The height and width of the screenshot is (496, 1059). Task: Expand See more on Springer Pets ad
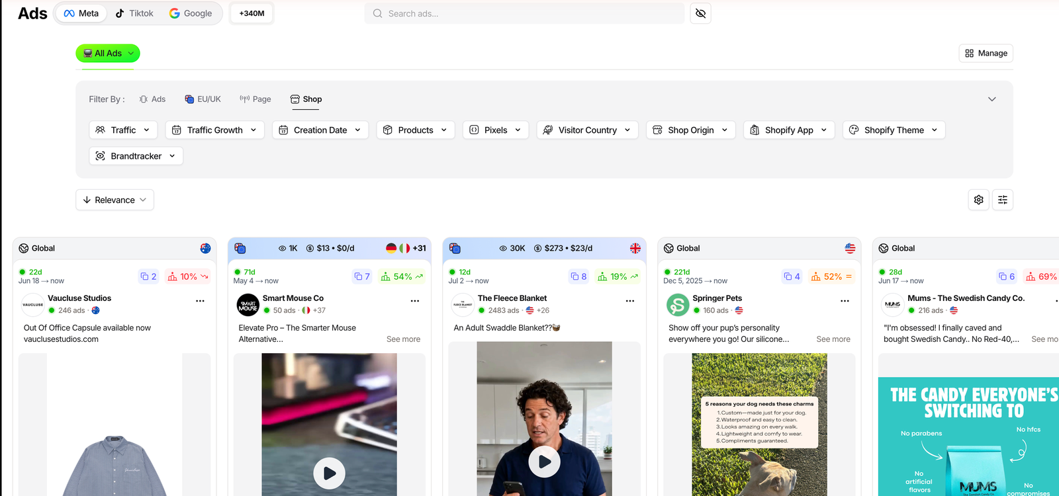point(833,339)
